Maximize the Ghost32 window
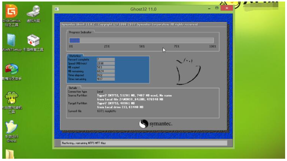This screenshot has height=161, width=287. pyautogui.click(x=217, y=8)
